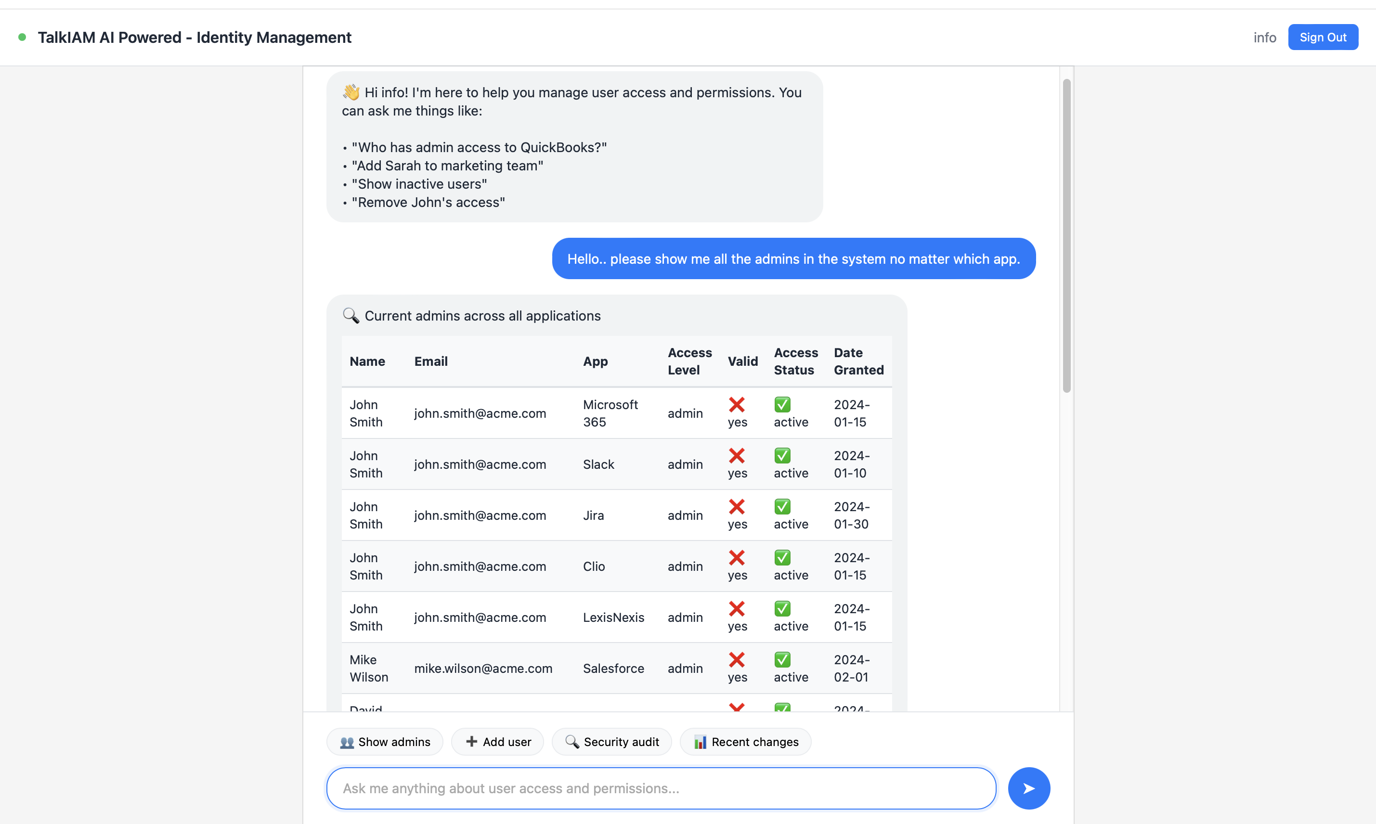Click the green online status dot
Screen dimensions: 1376x824
click(22, 37)
